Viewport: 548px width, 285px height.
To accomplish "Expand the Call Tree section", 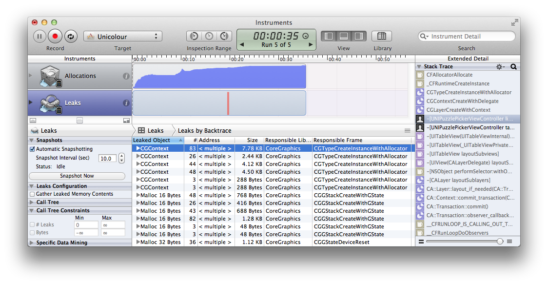I will (x=32, y=202).
